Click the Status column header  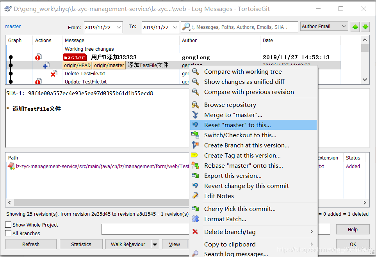tap(353, 158)
